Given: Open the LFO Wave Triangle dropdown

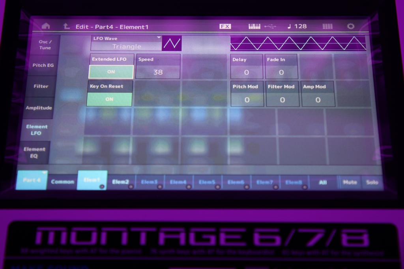Looking at the screenshot, I should [x=126, y=43].
